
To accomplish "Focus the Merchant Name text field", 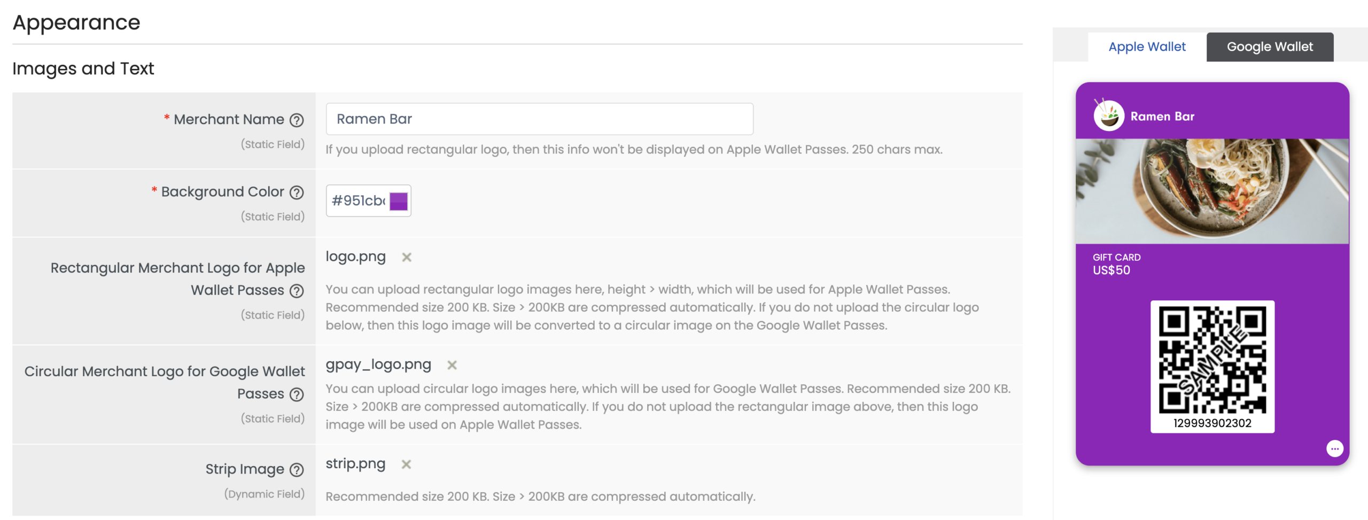I will (x=539, y=119).
